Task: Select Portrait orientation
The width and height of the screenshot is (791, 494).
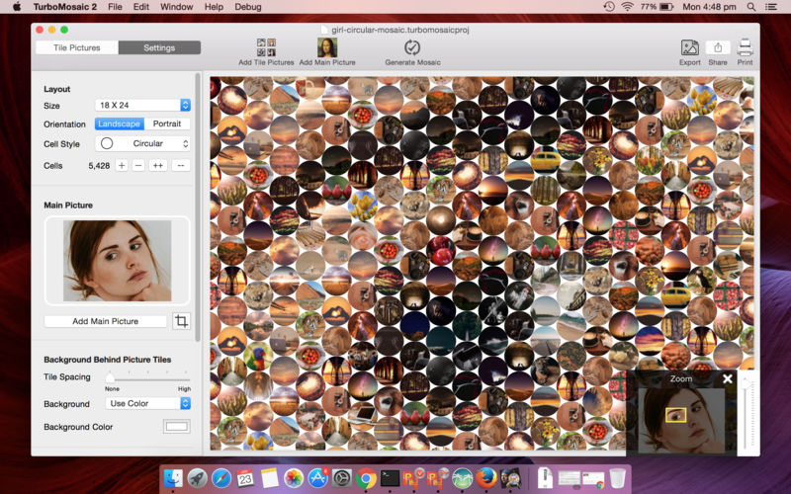Action: coord(167,124)
